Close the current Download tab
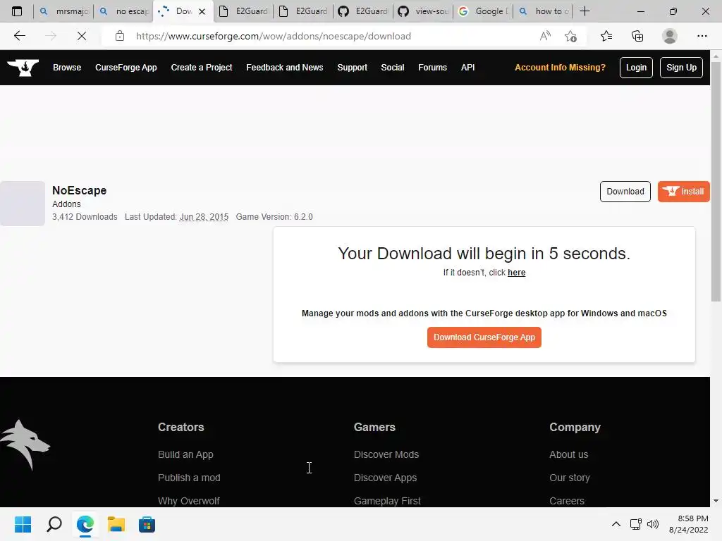Screen dimensions: 722x541 [x=202, y=11]
